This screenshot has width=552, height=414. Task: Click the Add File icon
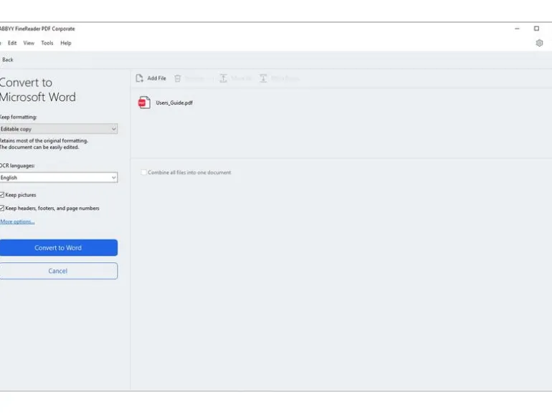point(139,78)
